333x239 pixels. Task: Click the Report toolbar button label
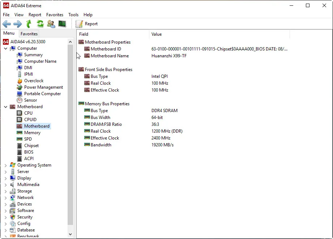tap(91, 24)
